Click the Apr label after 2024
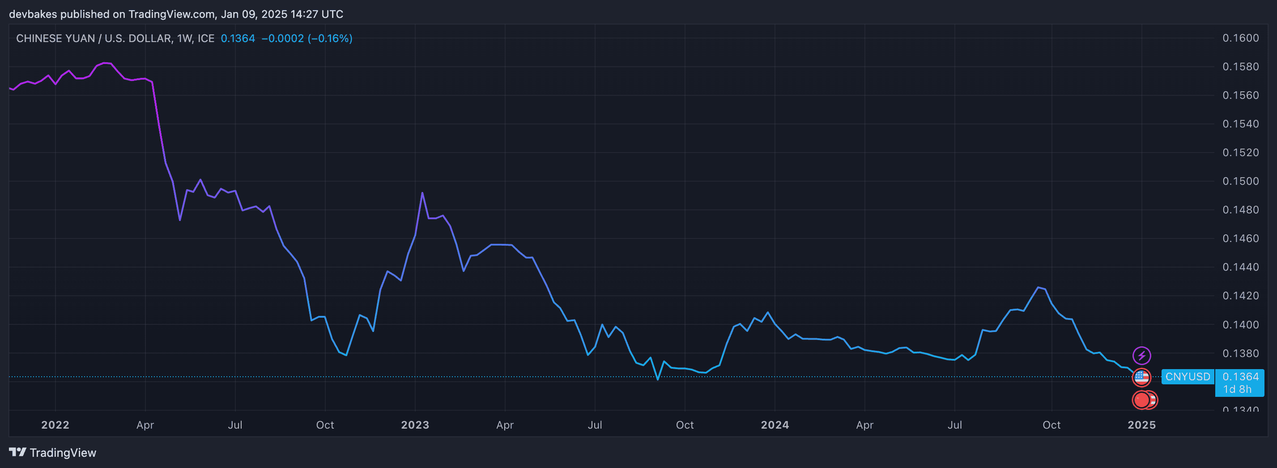 pos(865,425)
